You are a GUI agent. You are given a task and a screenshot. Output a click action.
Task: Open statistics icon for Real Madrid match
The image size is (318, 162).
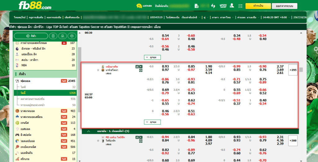137,66
